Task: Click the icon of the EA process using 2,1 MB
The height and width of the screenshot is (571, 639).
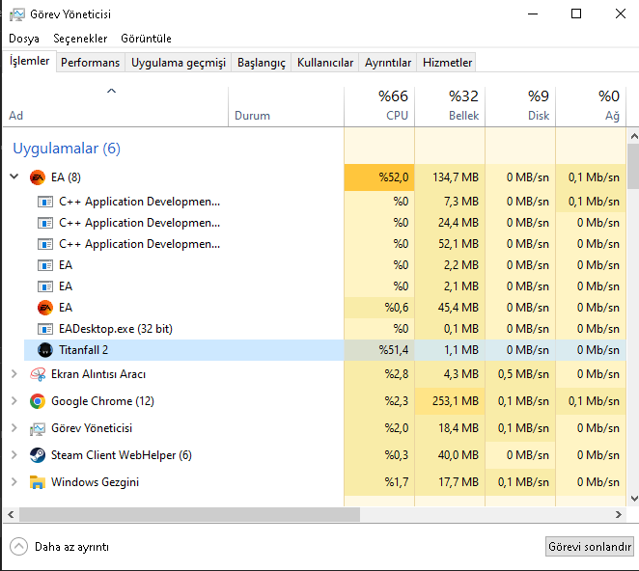Action: coord(44,286)
